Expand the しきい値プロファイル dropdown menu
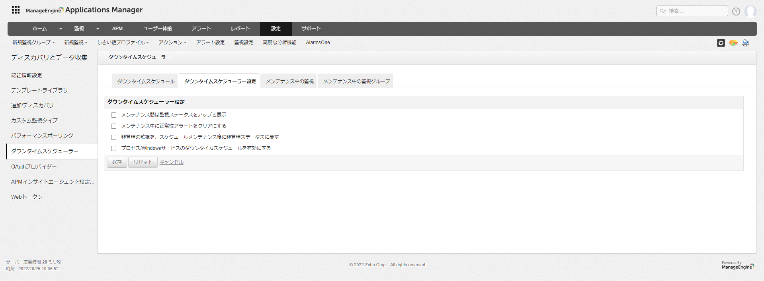The height and width of the screenshot is (281, 764). click(x=123, y=43)
